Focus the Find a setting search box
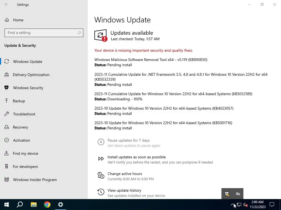The height and width of the screenshot is (210, 281). point(44,33)
